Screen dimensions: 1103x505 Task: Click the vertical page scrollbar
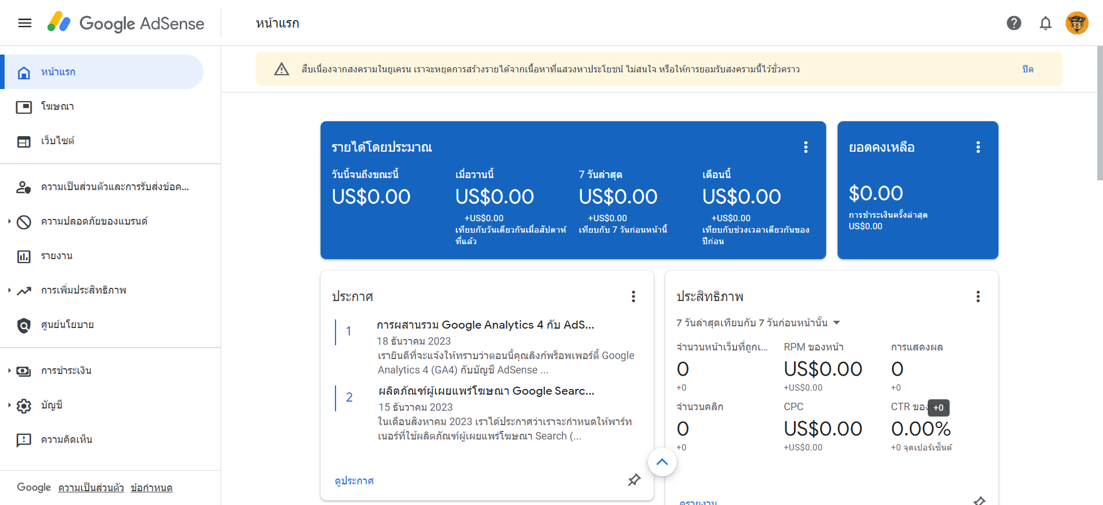(x=1100, y=113)
